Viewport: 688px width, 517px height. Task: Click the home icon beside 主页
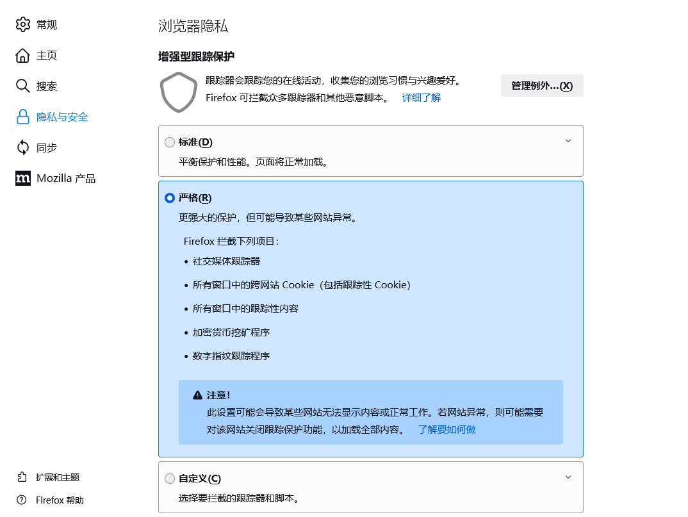pyautogui.click(x=23, y=55)
